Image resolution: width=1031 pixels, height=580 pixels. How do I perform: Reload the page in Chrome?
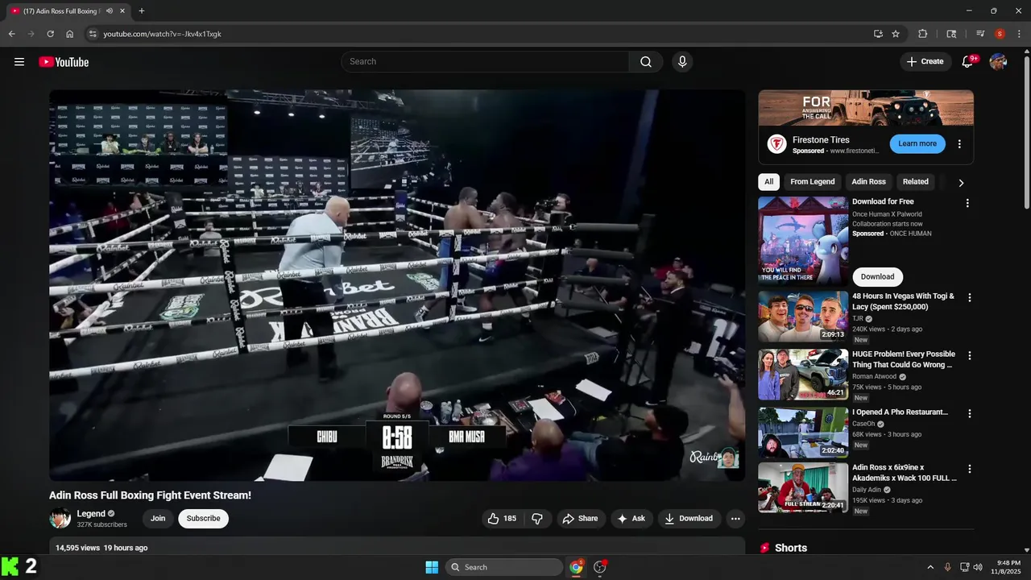pyautogui.click(x=50, y=34)
